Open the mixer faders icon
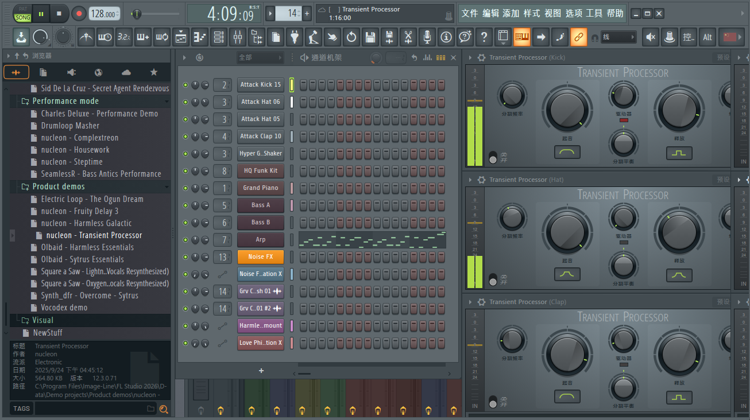 tap(238, 37)
